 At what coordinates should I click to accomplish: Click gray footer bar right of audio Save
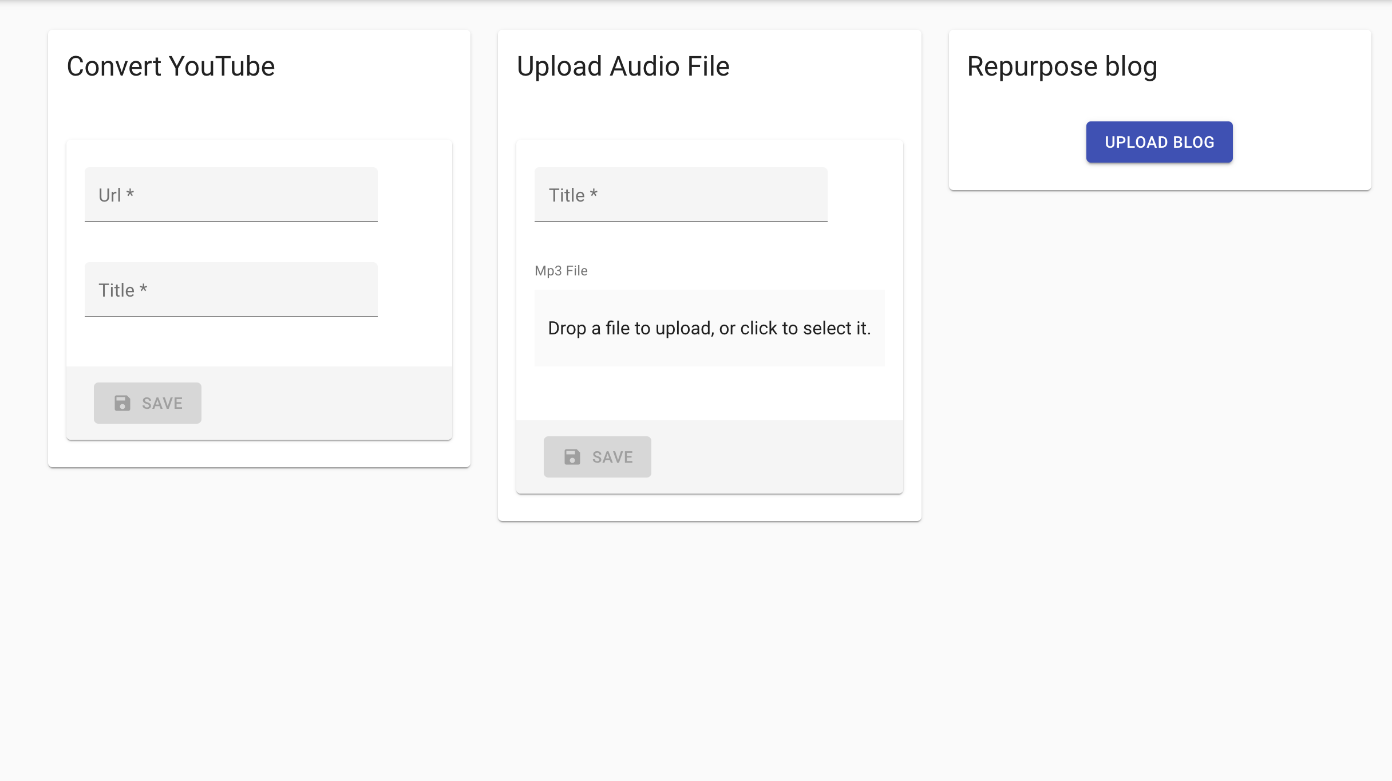(x=776, y=457)
